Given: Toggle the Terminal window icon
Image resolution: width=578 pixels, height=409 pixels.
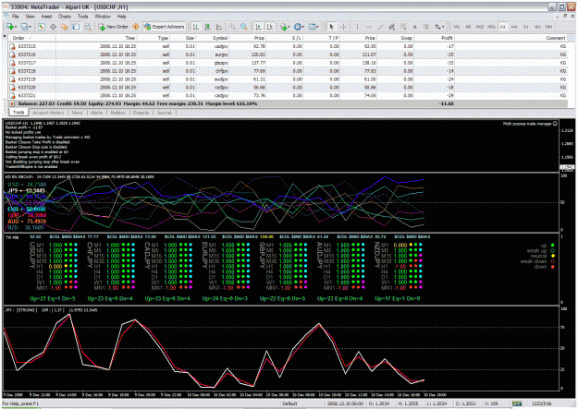Looking at the screenshot, I should [77, 27].
